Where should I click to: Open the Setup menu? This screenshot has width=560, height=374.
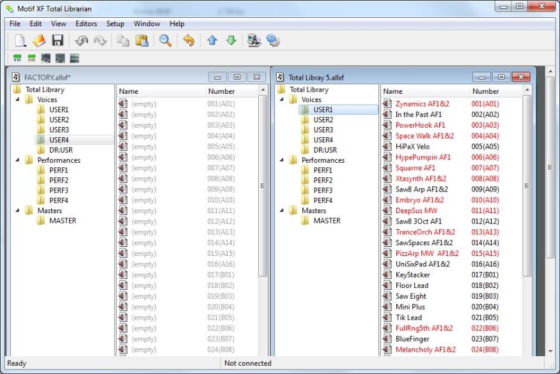[x=115, y=24]
